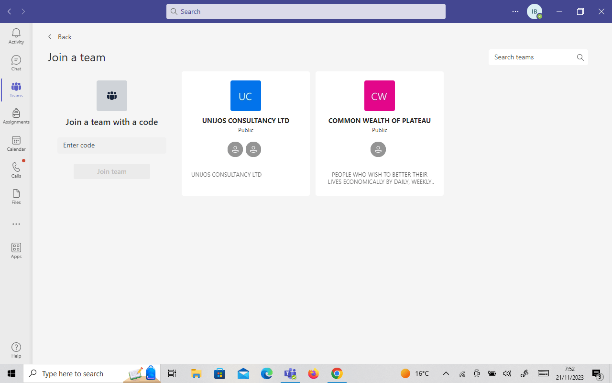The height and width of the screenshot is (383, 612).
Task: Open COMMON WEALTH OF PLATEAU team title
Action: point(380,121)
